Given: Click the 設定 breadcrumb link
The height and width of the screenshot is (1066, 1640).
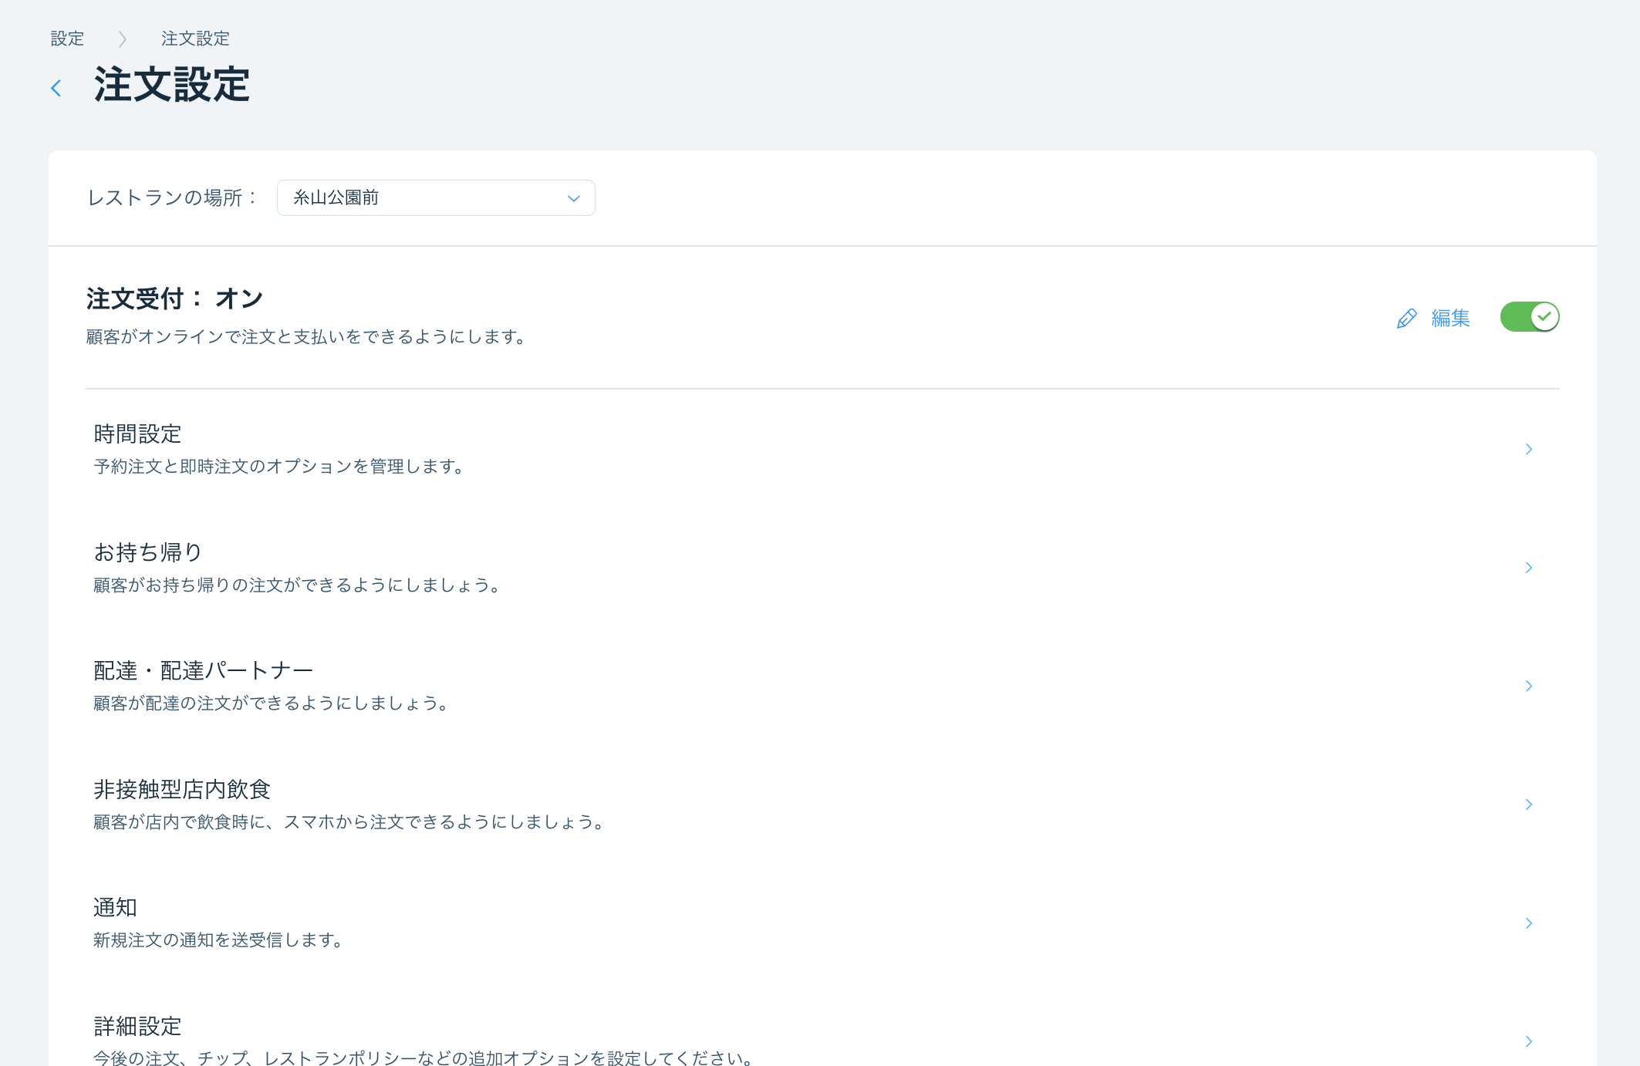Looking at the screenshot, I should [67, 39].
